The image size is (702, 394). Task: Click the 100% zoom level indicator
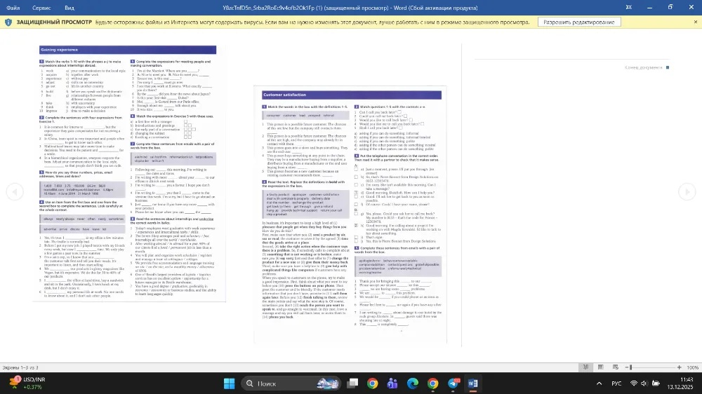tap(693, 367)
